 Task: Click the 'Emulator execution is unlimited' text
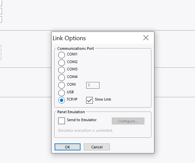click(x=86, y=130)
